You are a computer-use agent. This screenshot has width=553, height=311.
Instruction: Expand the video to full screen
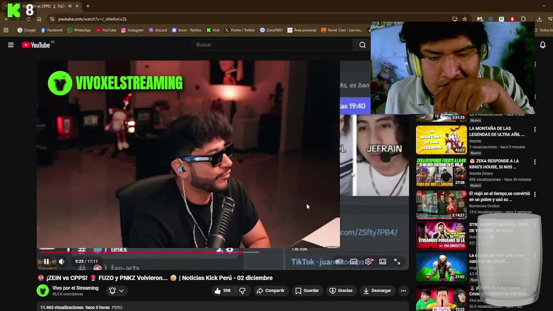point(397,261)
